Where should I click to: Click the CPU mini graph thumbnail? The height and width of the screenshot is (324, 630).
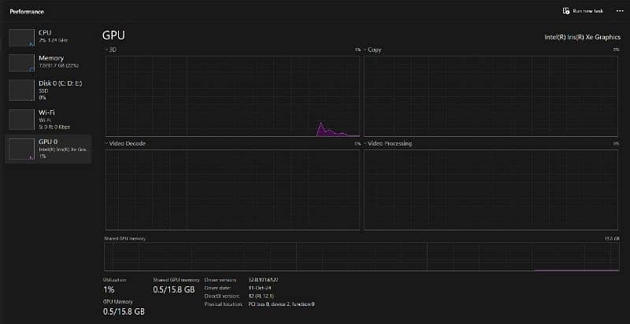click(21, 37)
